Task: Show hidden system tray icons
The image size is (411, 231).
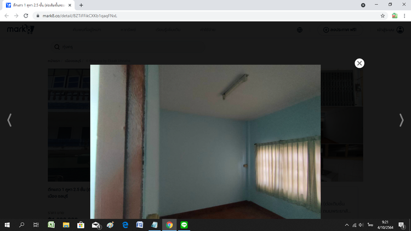Action: tap(346, 225)
